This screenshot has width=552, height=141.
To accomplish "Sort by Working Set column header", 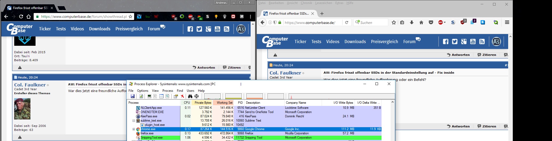I will [x=224, y=103].
